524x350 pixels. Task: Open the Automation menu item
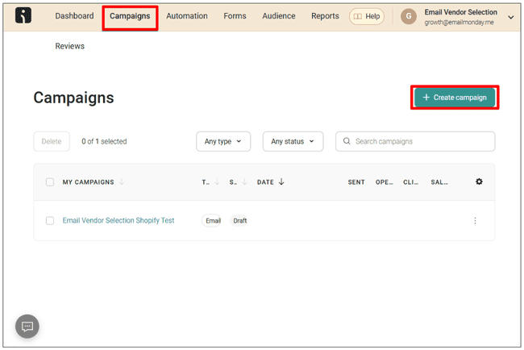[186, 16]
